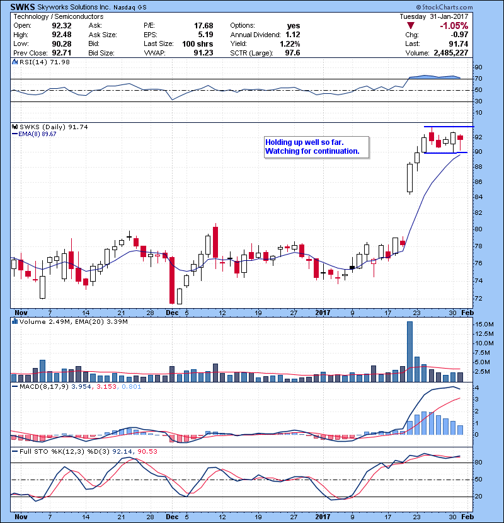504x523 pixels.
Task: Click the RSI(14) 71.98 panel label
Action: pyautogui.click(x=44, y=62)
